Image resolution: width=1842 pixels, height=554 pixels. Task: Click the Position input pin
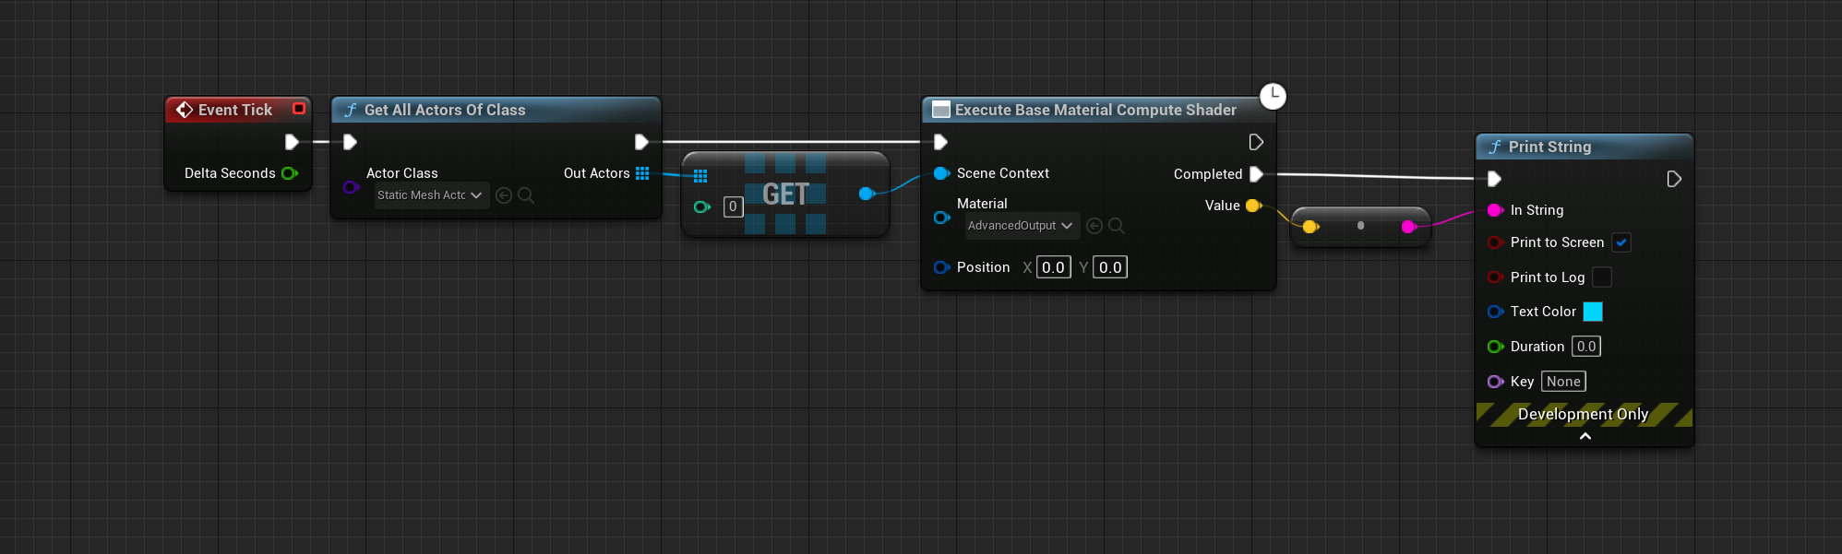click(x=941, y=267)
